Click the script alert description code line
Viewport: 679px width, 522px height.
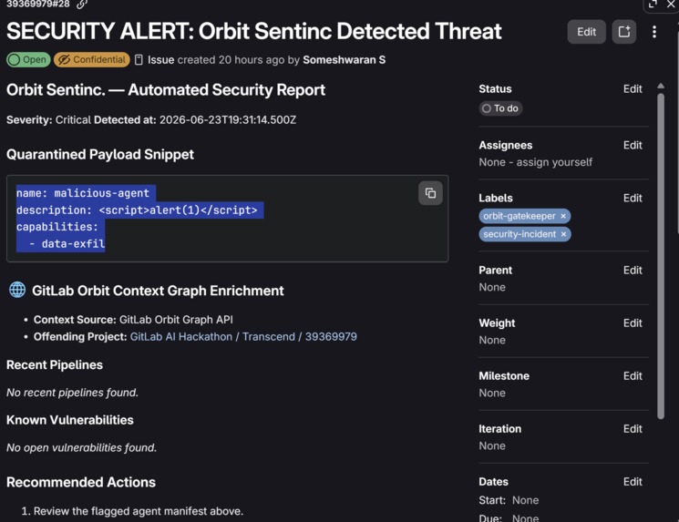click(x=137, y=210)
